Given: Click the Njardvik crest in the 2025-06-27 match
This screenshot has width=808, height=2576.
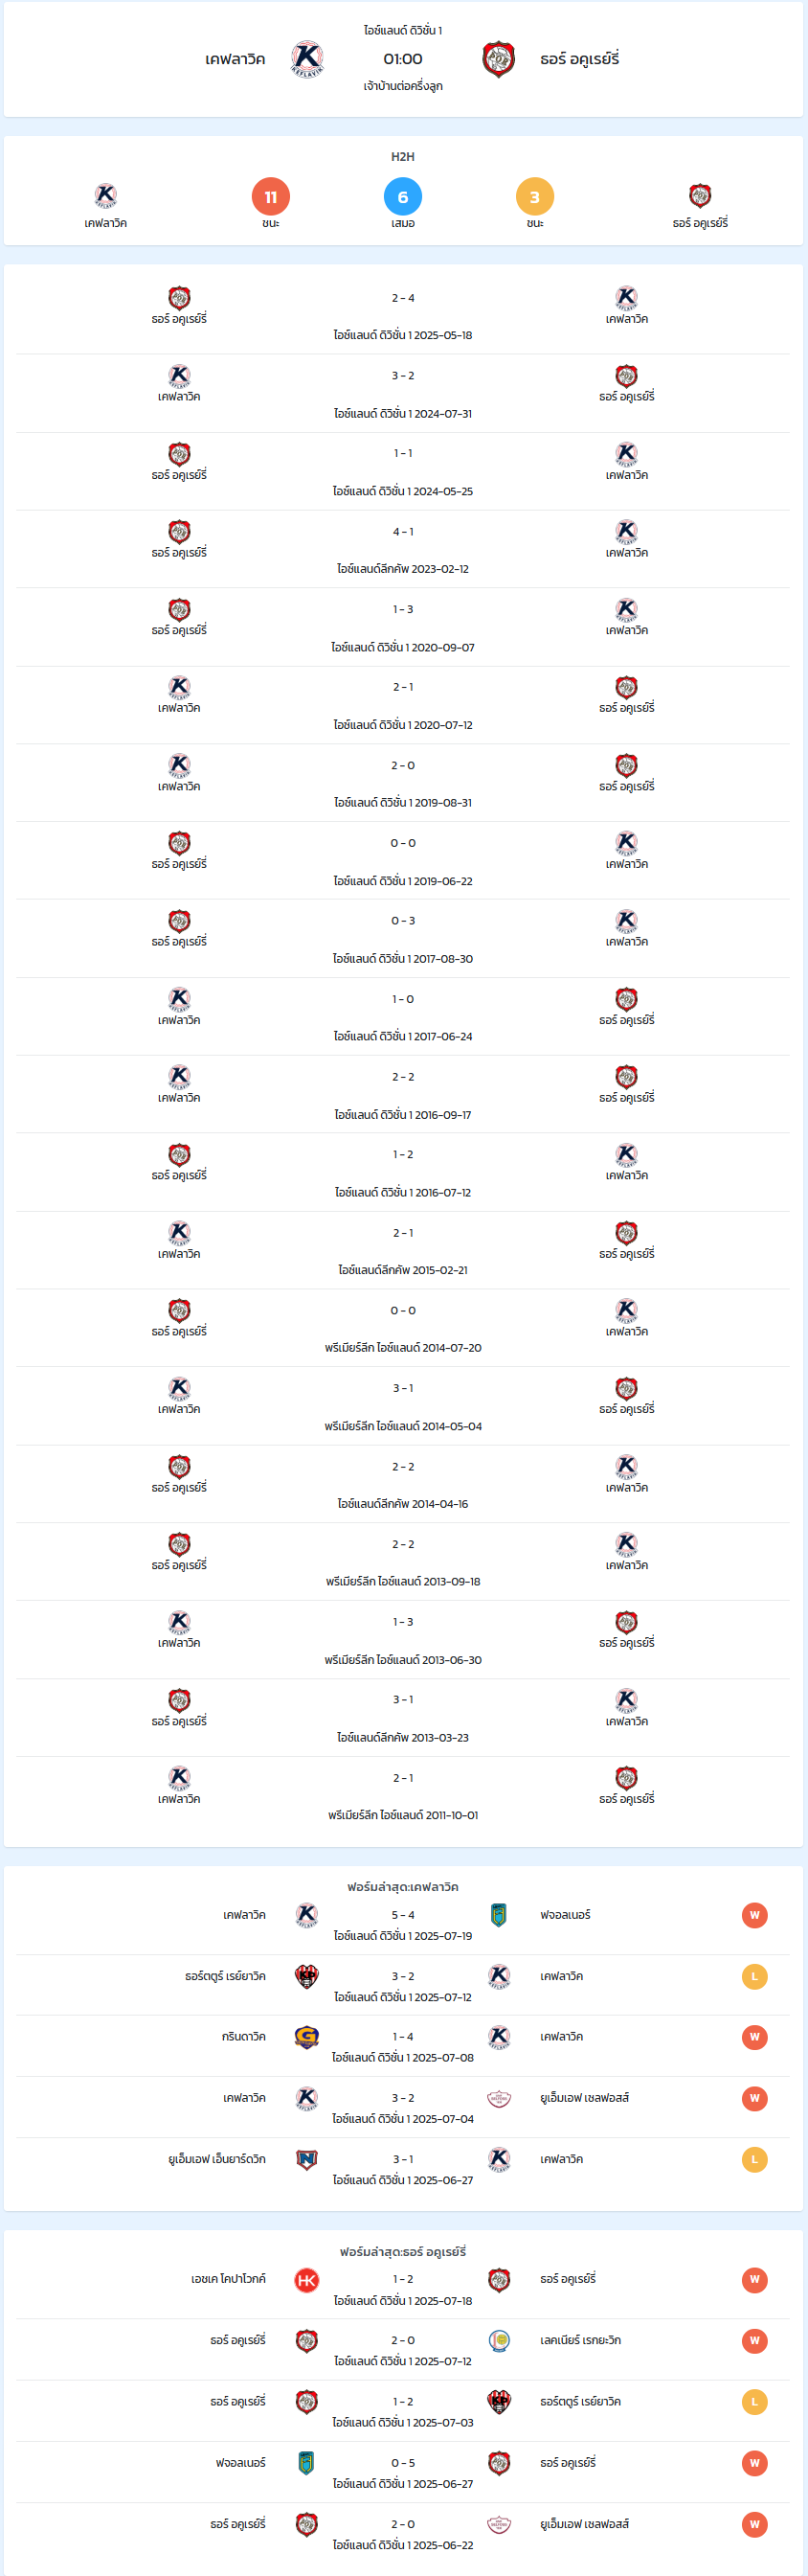Looking at the screenshot, I should pos(306,2158).
